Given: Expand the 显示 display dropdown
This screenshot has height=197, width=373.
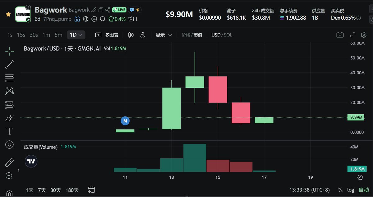Looking at the screenshot, I should (164, 35).
